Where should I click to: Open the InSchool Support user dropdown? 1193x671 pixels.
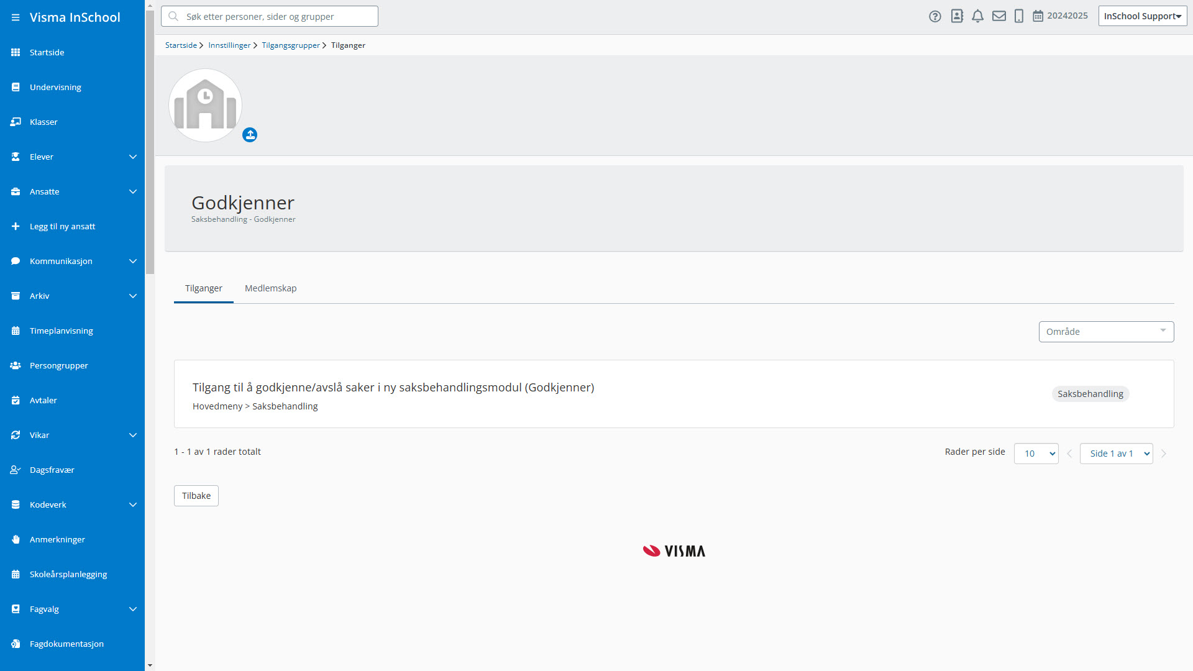pos(1142,16)
